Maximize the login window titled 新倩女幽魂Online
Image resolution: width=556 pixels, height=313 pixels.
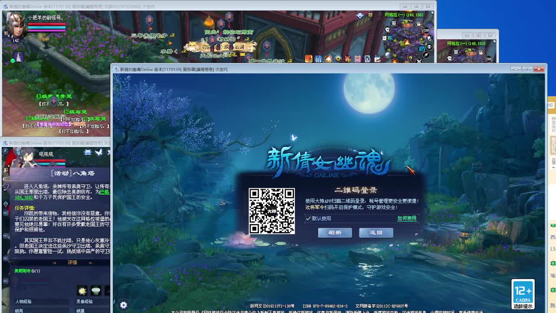click(527, 69)
